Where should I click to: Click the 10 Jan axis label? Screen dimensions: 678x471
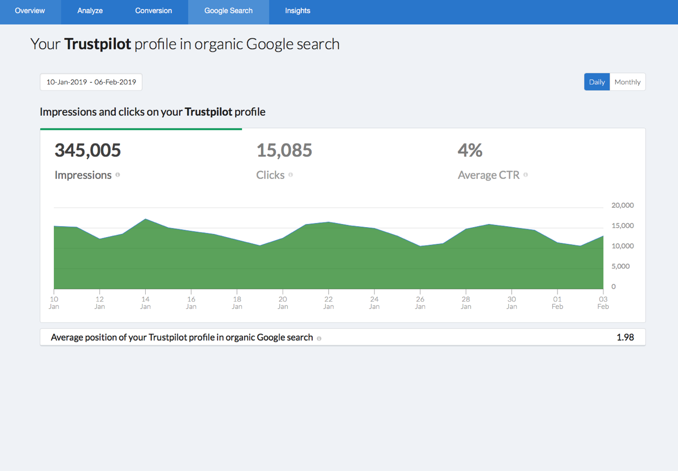tap(54, 303)
